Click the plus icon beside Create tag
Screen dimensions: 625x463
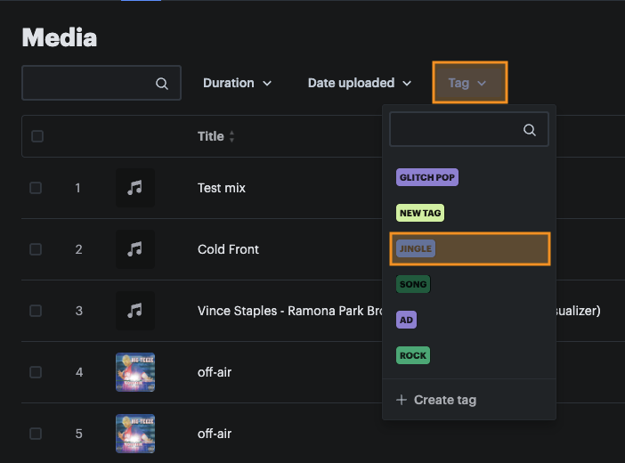coord(402,400)
